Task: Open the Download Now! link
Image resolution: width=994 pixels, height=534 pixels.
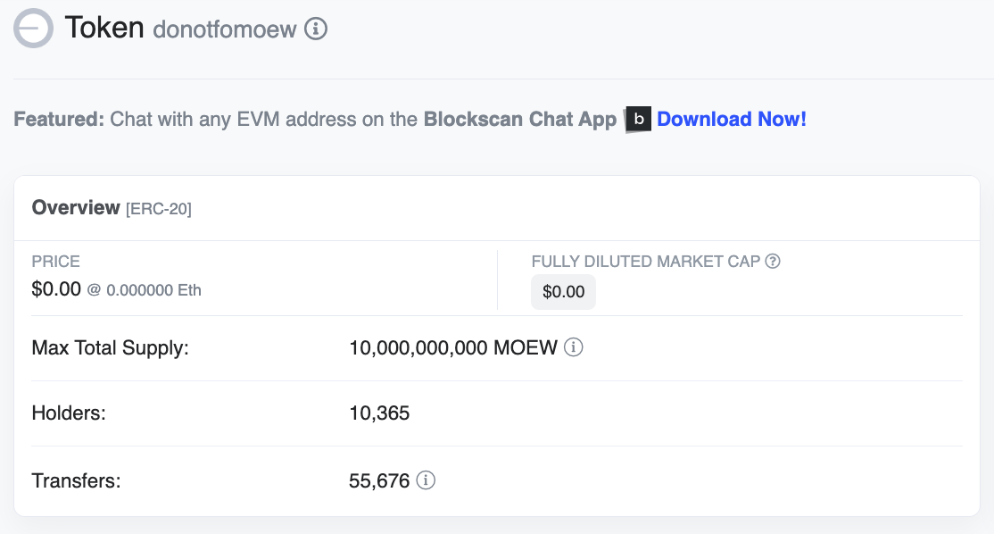Action: pyautogui.click(x=732, y=120)
